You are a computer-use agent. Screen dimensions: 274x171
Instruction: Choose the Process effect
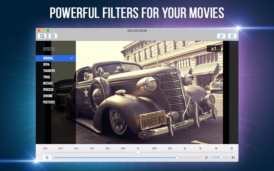[48, 90]
